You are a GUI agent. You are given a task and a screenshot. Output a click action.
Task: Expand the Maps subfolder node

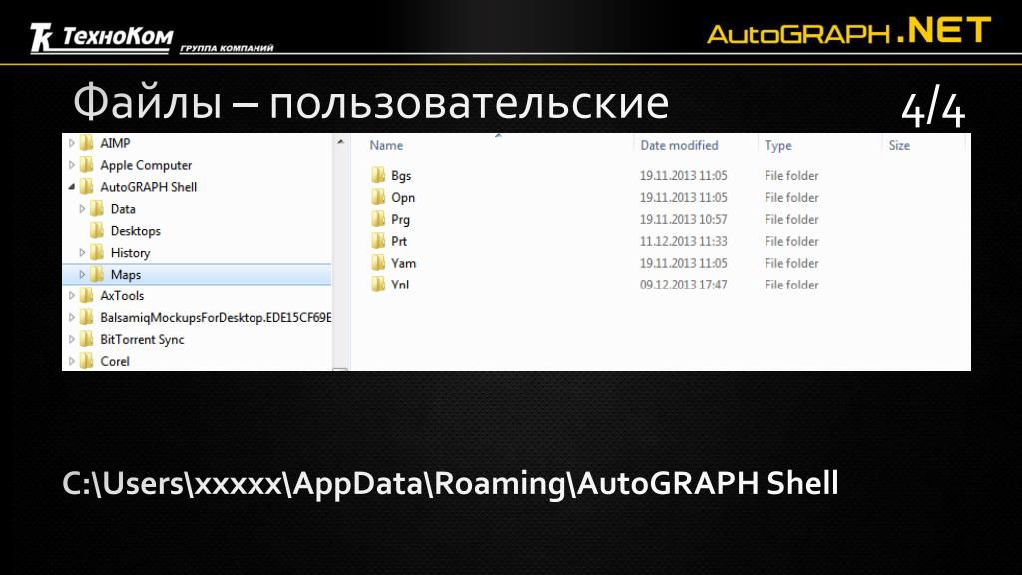coord(82,275)
